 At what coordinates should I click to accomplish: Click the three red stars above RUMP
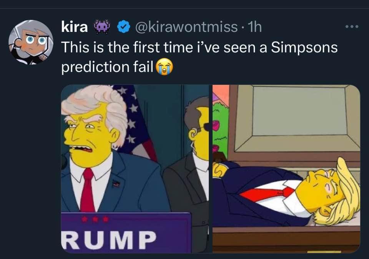[x=95, y=219]
